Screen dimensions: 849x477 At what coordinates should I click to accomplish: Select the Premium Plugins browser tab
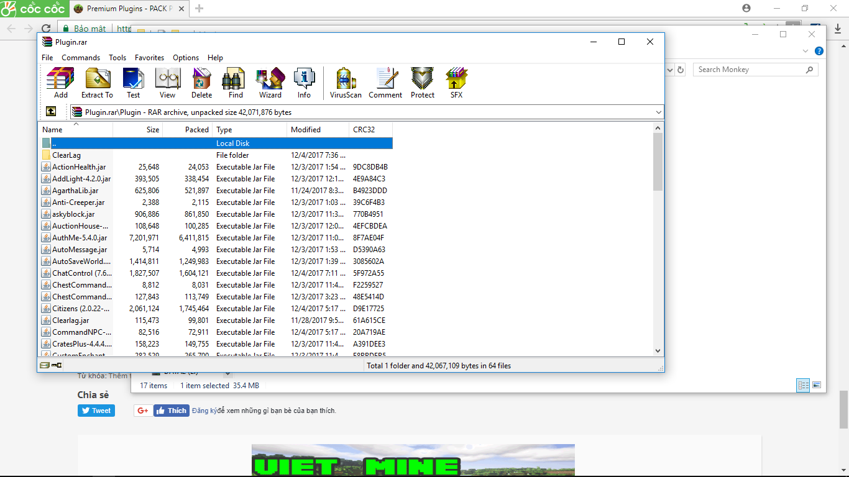[128, 9]
